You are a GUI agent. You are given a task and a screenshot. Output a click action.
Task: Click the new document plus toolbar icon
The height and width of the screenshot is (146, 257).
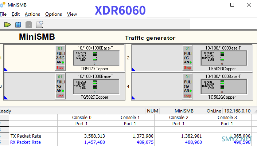[x=40, y=24]
